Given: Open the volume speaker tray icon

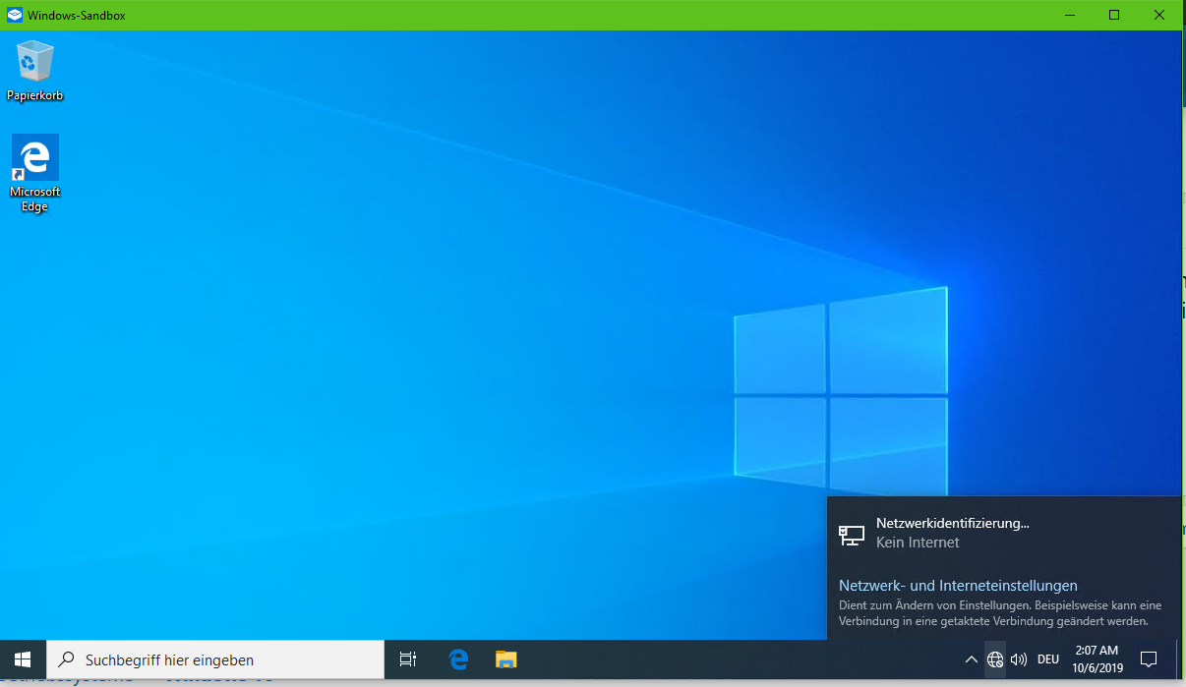Looking at the screenshot, I should 1019,659.
